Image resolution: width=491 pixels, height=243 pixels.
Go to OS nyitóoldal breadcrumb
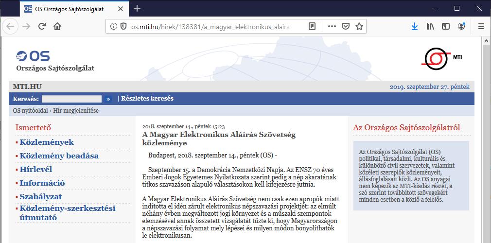coord(30,110)
